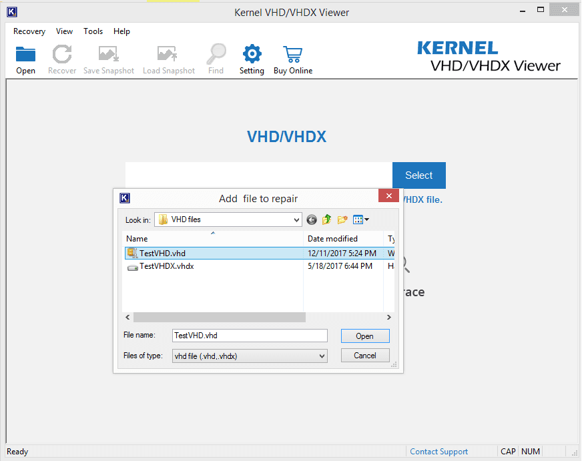The image size is (582, 461).
Task: Click the Recover toolbar icon
Action: pos(61,54)
